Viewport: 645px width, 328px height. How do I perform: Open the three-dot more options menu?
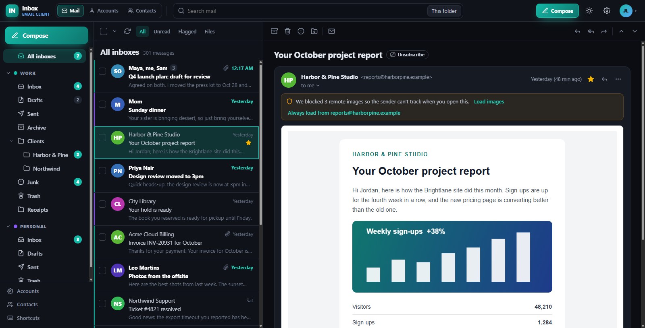[x=618, y=79]
